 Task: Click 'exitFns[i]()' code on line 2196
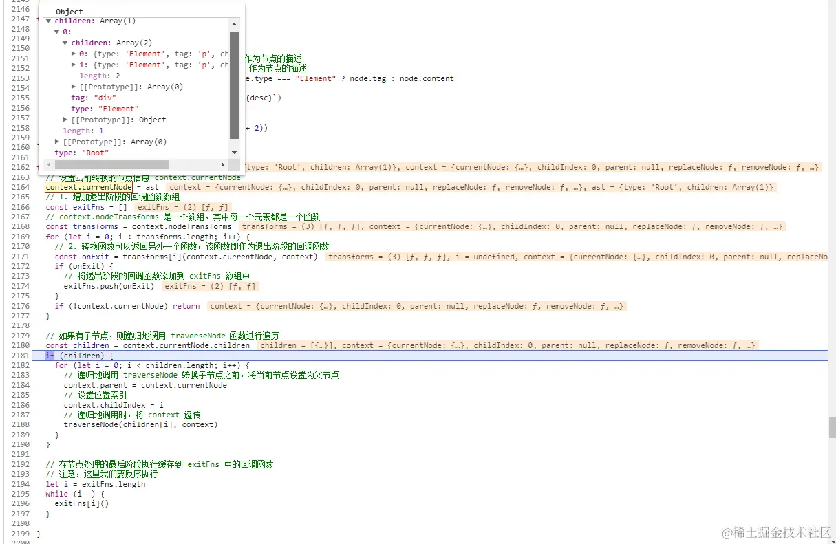[x=82, y=503]
